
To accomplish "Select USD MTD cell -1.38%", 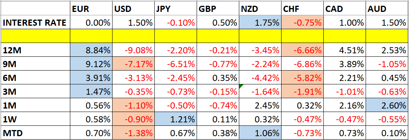I will (134, 132).
